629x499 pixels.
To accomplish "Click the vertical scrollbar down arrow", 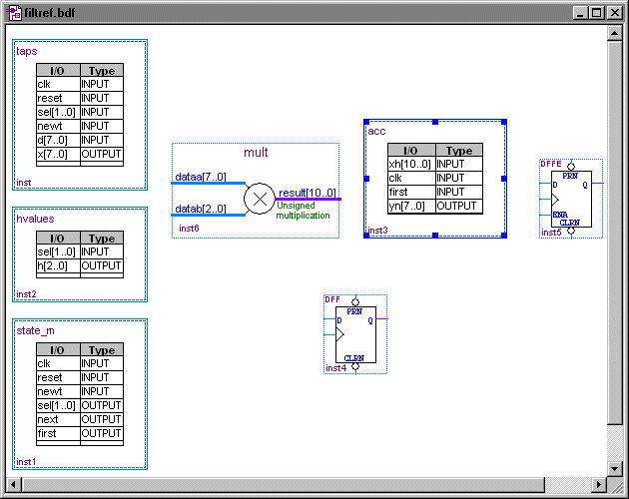I will pos(615,468).
